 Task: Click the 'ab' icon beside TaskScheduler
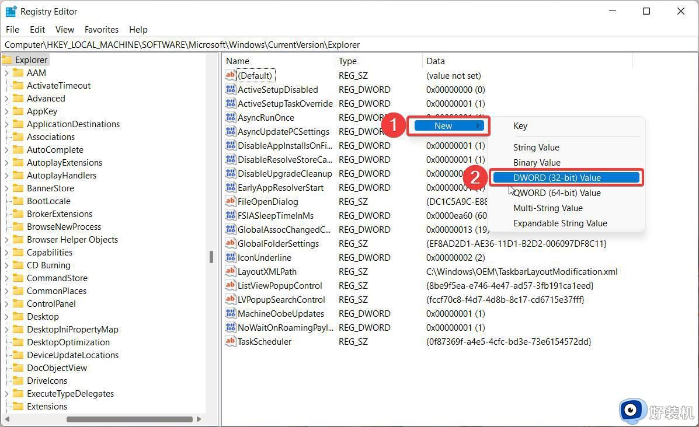pos(231,341)
